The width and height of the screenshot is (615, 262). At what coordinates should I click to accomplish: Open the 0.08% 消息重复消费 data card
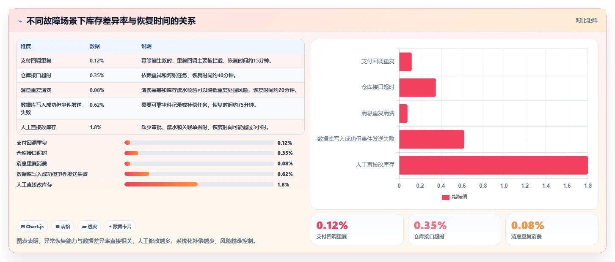pyautogui.click(x=552, y=230)
